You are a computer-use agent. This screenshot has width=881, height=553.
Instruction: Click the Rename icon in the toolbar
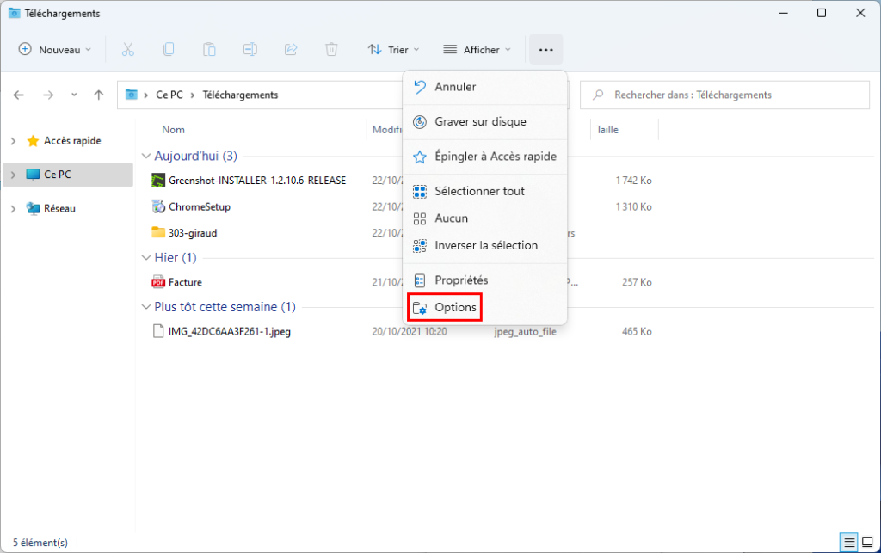(x=250, y=49)
